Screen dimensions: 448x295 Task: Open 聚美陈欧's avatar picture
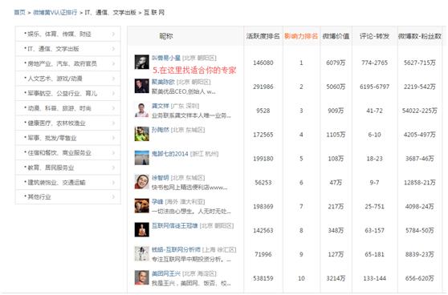tap(142, 86)
